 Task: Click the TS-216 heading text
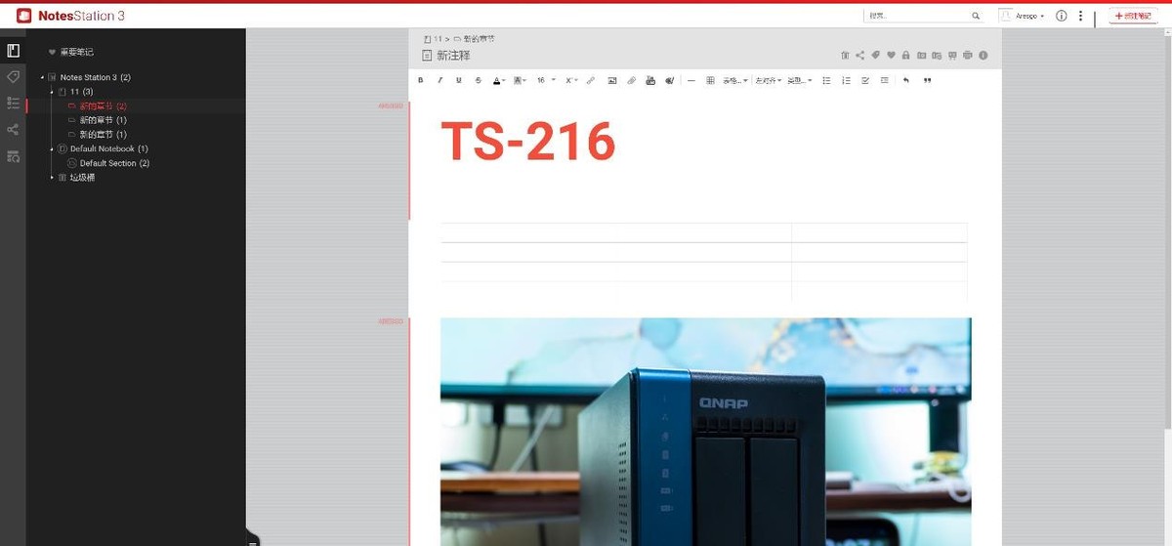[x=528, y=142]
